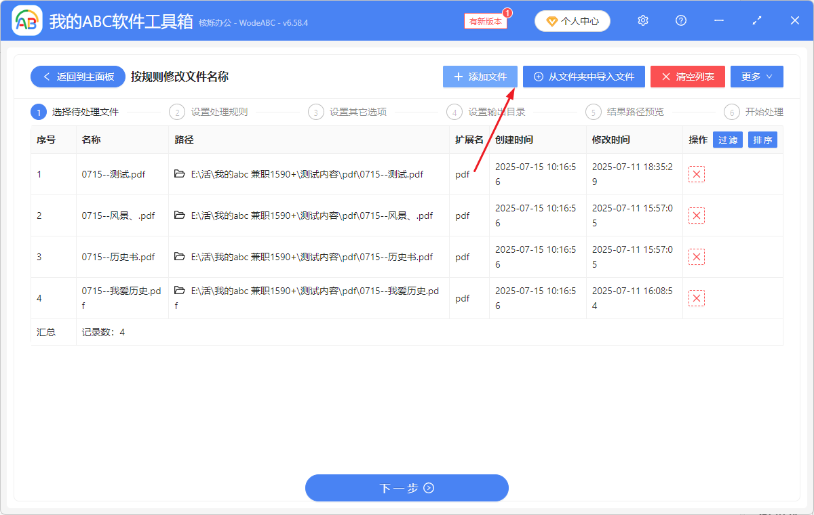Return to main panel via 返回到主面板
Screen dimensions: 814x515
[x=77, y=77]
